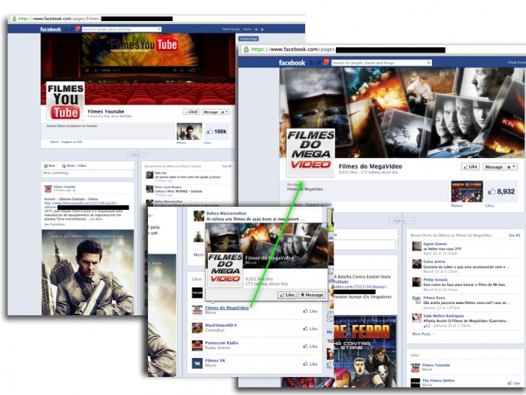The width and height of the screenshot is (526, 395).
Task: Open account arrow in Filmes Youtube top bar
Action: (x=262, y=29)
